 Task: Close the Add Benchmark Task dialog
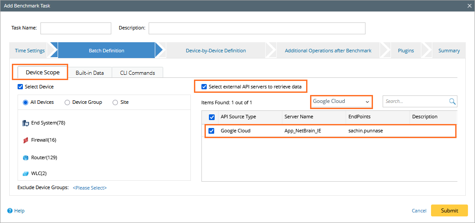[470, 5]
